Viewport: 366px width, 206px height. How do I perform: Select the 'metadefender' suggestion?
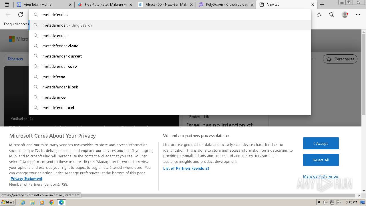[x=170, y=35]
